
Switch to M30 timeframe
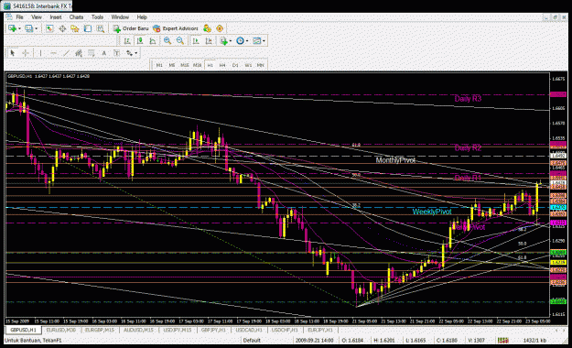[198, 65]
